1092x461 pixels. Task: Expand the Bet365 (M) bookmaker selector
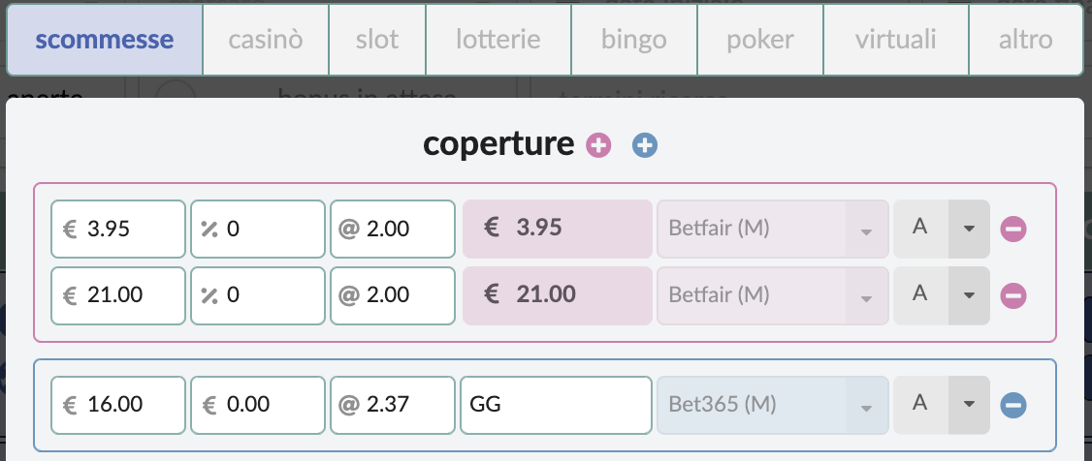click(x=772, y=405)
